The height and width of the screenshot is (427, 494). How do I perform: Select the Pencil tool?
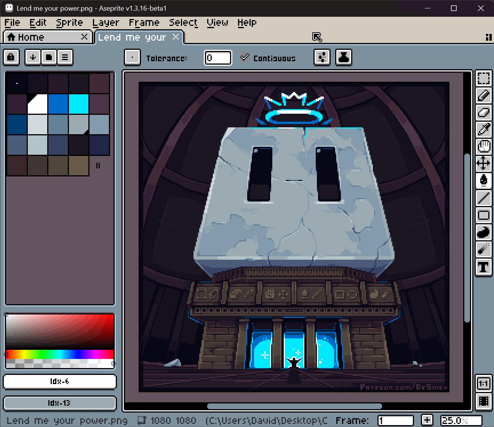483,95
